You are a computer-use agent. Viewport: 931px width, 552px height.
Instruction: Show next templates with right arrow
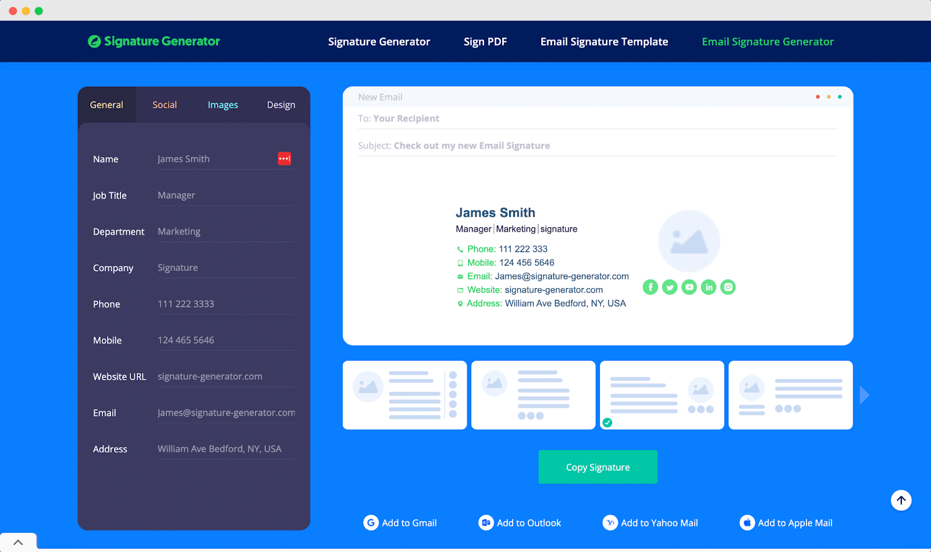click(864, 395)
